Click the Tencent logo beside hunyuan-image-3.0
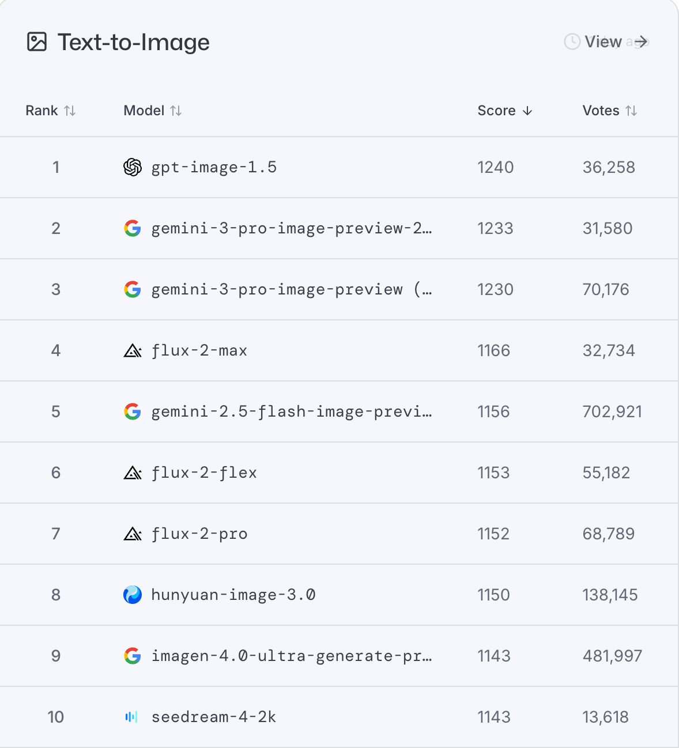Image resolution: width=679 pixels, height=748 pixels. pos(133,595)
